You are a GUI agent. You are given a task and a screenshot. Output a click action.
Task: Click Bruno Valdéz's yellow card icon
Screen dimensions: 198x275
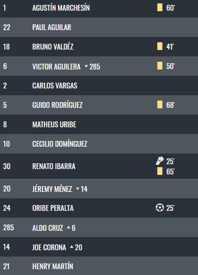[160, 47]
